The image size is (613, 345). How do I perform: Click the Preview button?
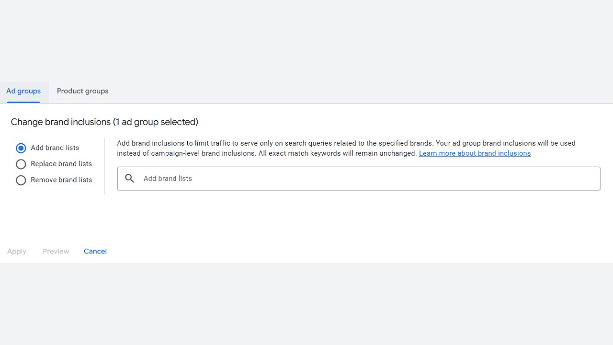pos(56,251)
